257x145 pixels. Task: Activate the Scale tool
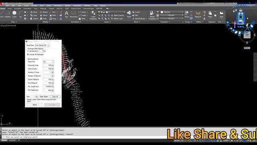click(43, 19)
